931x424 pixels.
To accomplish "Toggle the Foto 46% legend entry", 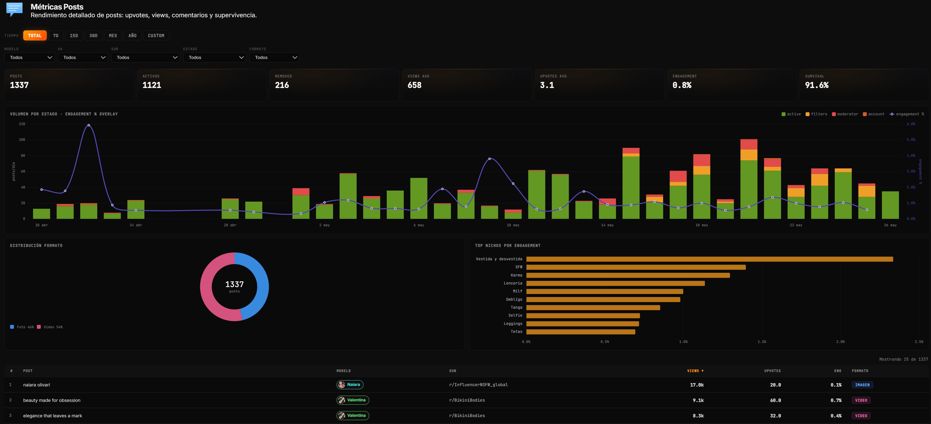I will (x=22, y=327).
